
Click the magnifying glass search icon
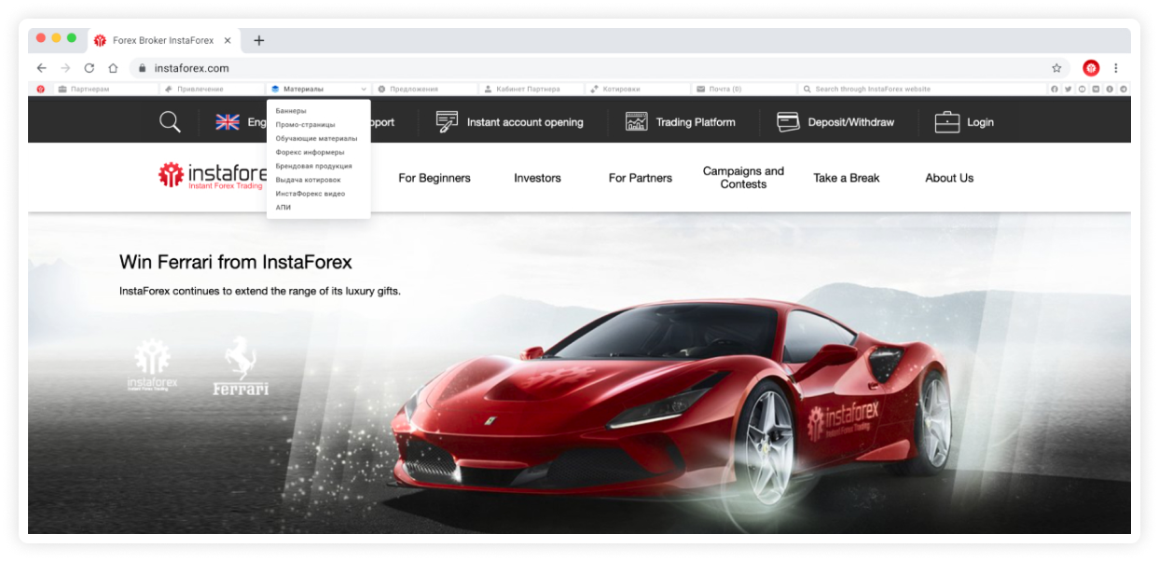pyautogui.click(x=170, y=122)
